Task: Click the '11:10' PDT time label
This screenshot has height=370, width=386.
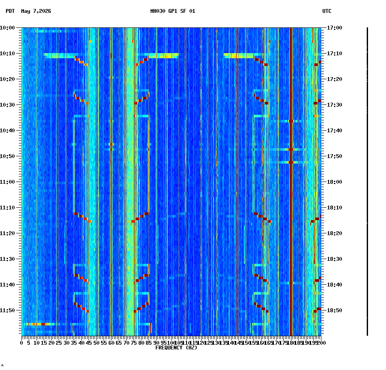Action: (x=7, y=208)
